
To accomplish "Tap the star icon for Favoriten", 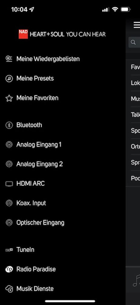I will pos(9,98).
